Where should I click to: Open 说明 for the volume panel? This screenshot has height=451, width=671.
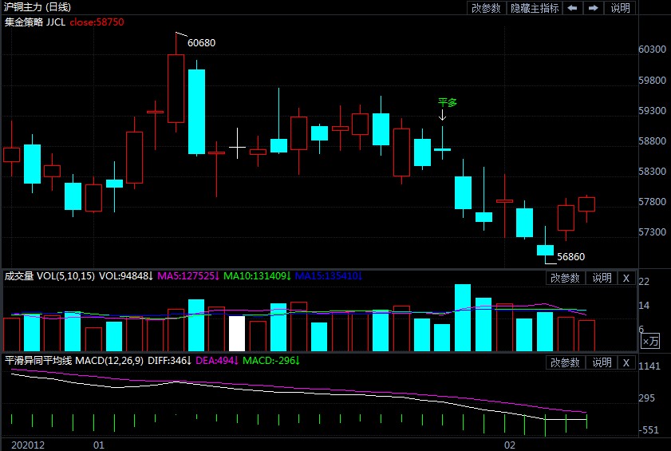(601, 278)
